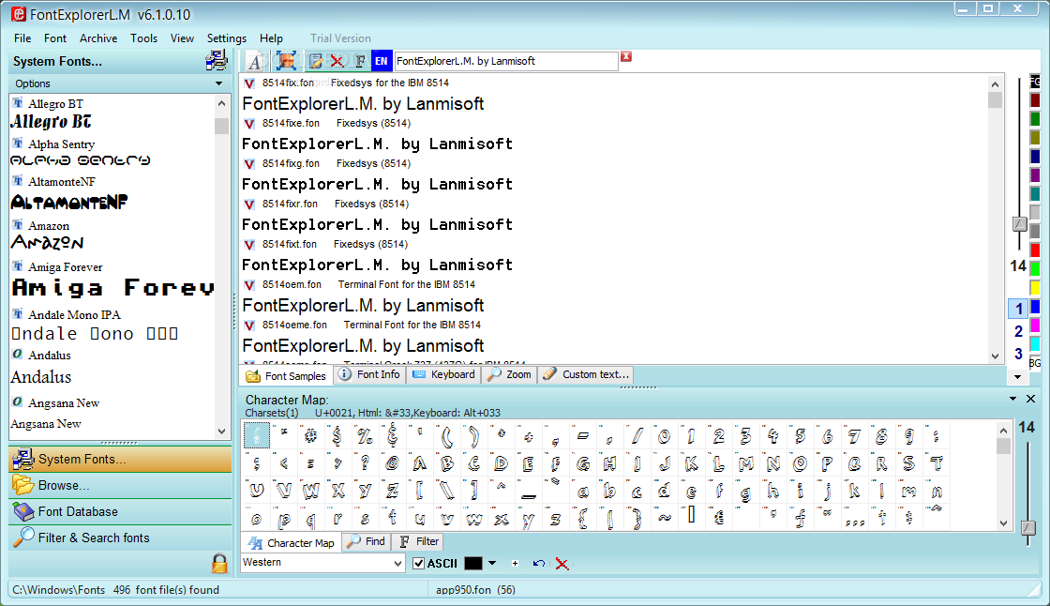Pick the yellow color swatch
The image size is (1050, 606).
(x=1035, y=288)
